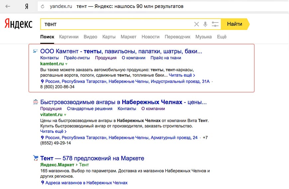289x189 pixels.
Task: Click the browser back arrow
Action: point(8,6)
